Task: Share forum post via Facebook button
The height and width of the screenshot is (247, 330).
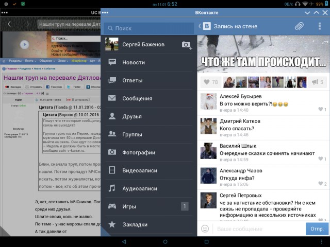Action: pos(54,87)
